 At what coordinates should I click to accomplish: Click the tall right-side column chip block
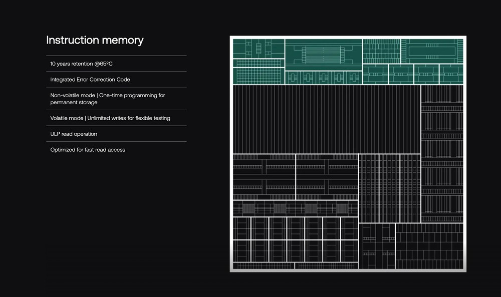(442, 153)
